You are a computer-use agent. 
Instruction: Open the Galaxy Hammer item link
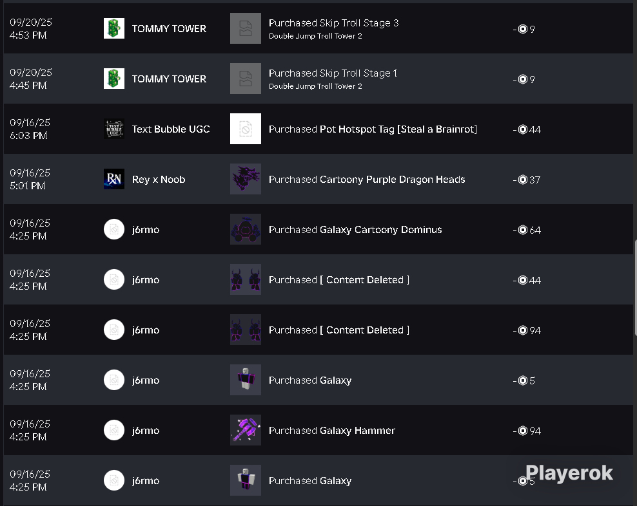click(x=357, y=430)
